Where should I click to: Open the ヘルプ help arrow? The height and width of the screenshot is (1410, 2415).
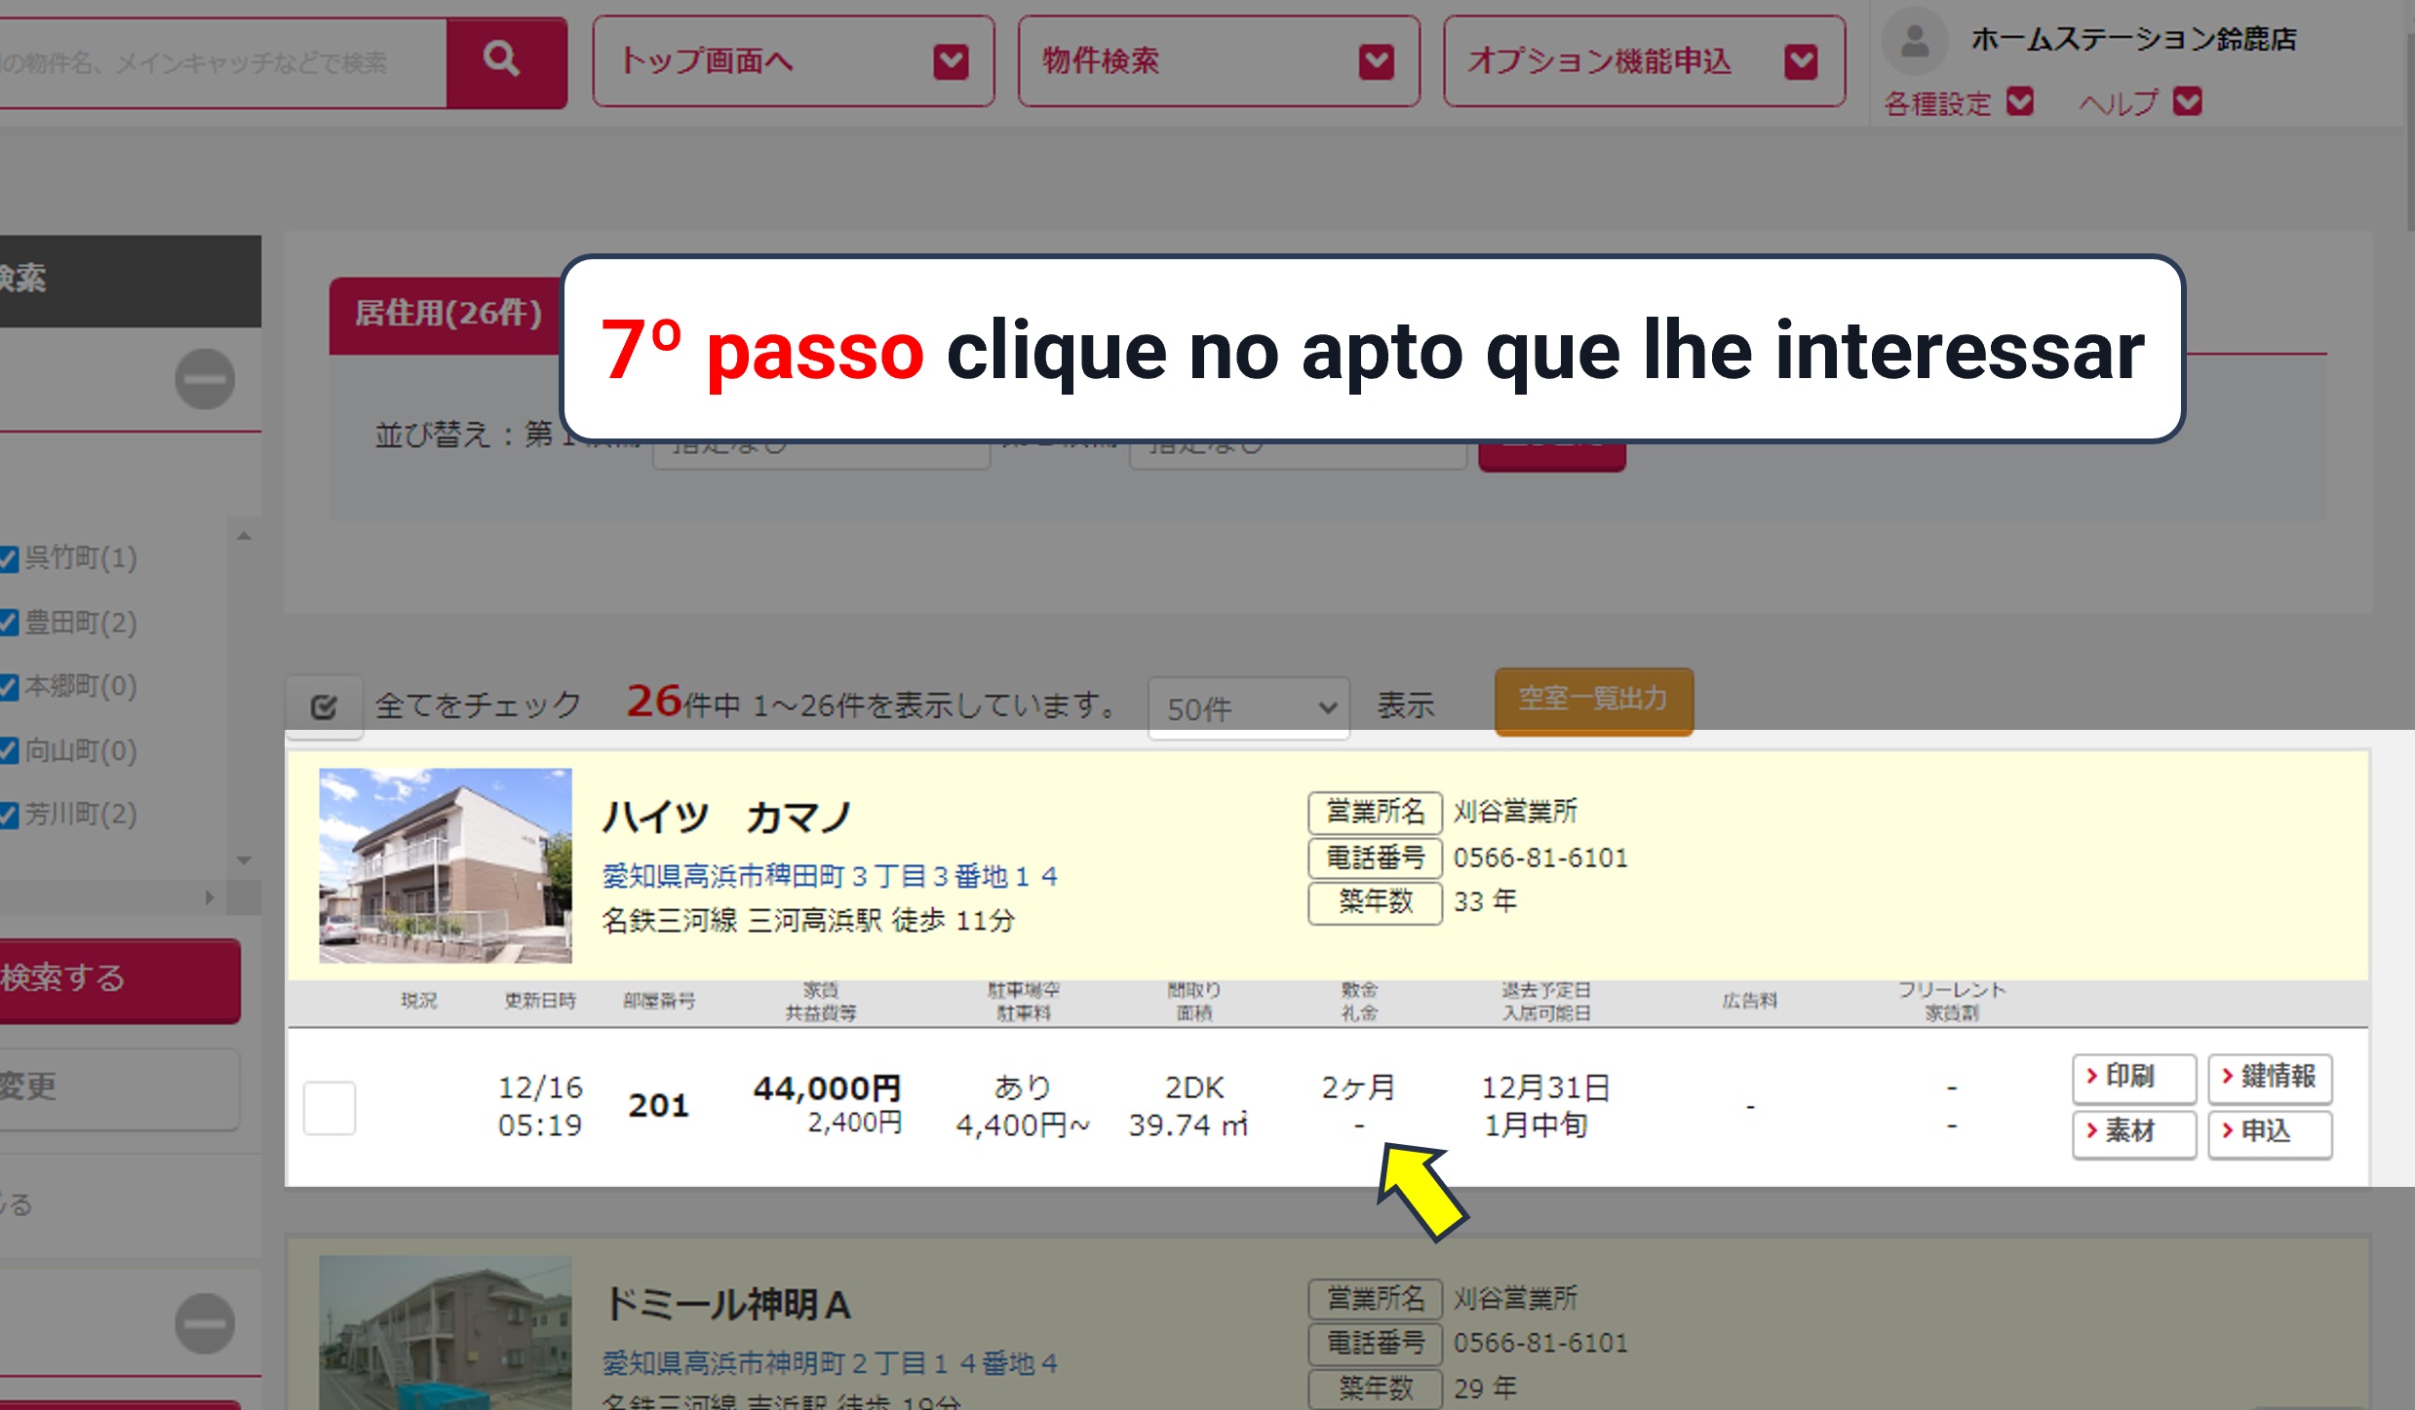(2188, 101)
